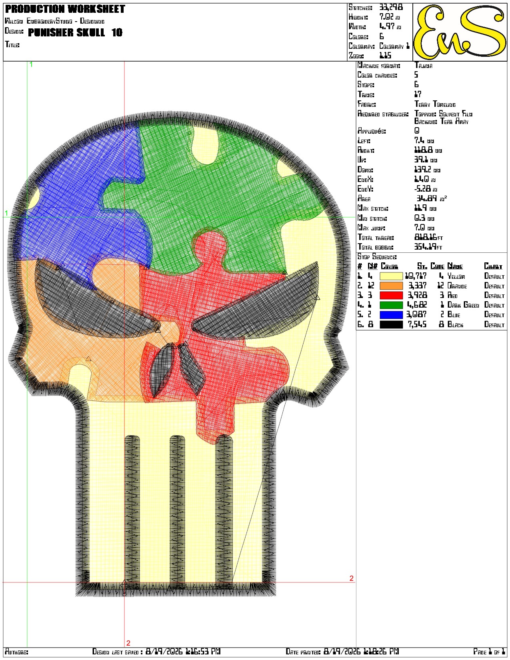
Task: Click the trims value '17'
Action: pyautogui.click(x=418, y=94)
